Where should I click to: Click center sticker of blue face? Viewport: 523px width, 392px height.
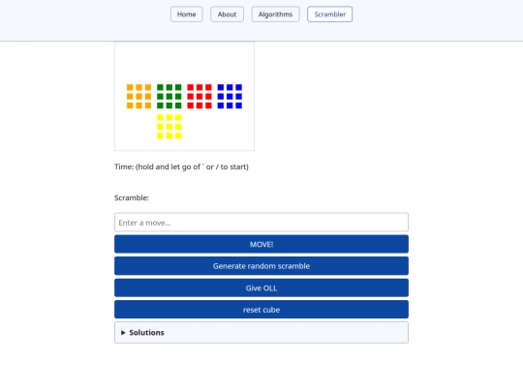[230, 97]
